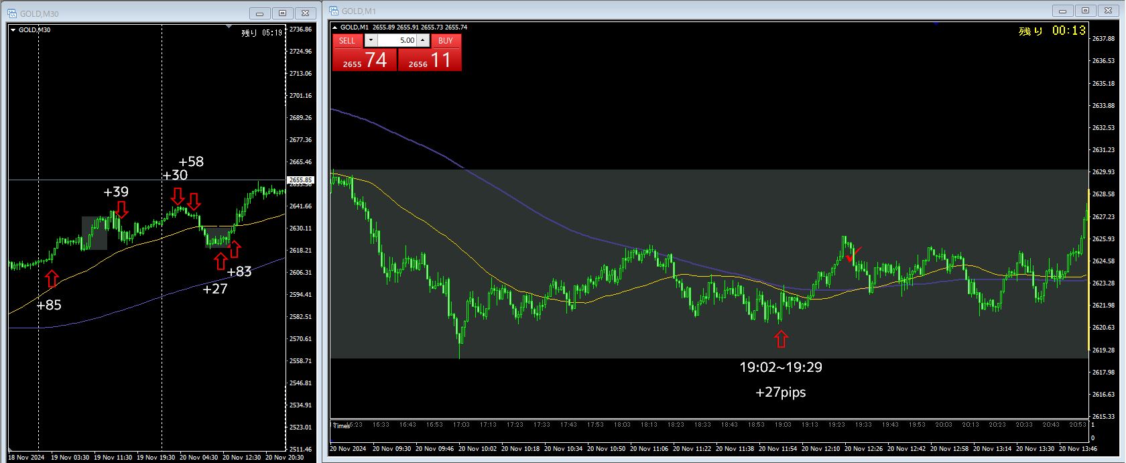Viewport: 1126px width, 463px height.
Task: Click the 19:02~19:29 text label
Action: (x=781, y=367)
